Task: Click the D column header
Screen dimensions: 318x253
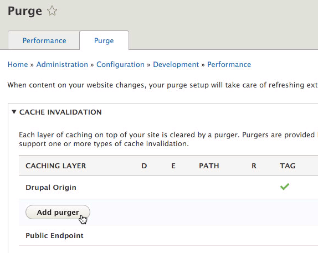Action: (x=144, y=166)
